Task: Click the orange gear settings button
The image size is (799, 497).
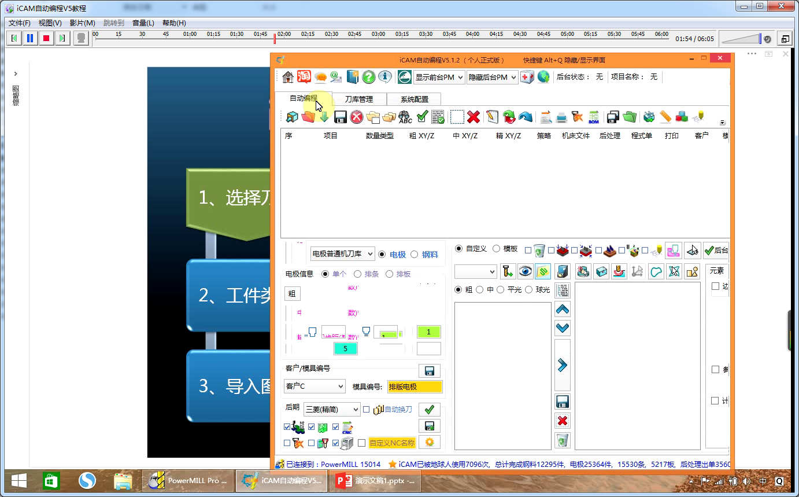Action: [x=430, y=443]
